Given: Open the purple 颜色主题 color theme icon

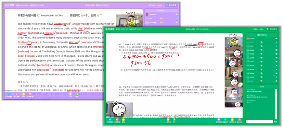Looking at the screenshot, I should pos(219,120).
